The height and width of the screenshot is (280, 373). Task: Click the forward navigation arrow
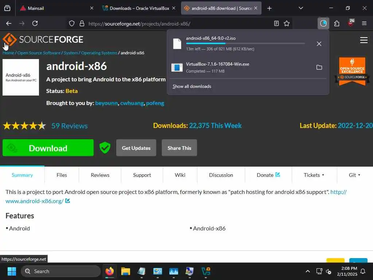click(x=22, y=23)
